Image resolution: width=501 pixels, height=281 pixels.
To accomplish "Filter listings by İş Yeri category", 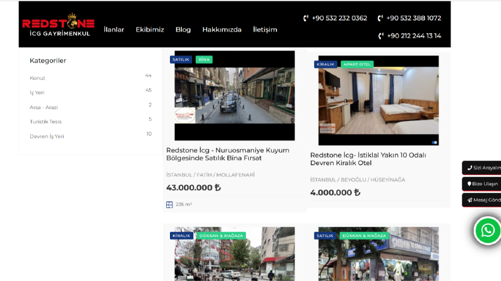I will click(37, 93).
